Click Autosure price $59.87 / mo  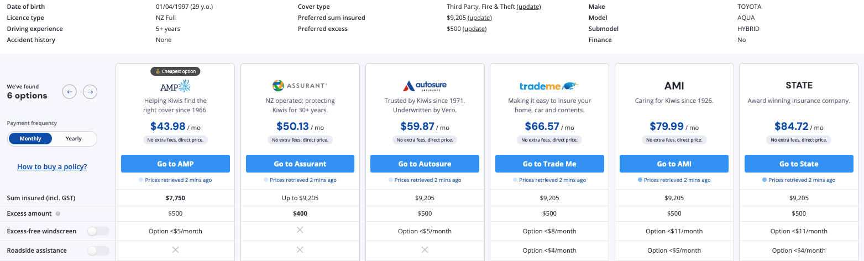coord(425,127)
